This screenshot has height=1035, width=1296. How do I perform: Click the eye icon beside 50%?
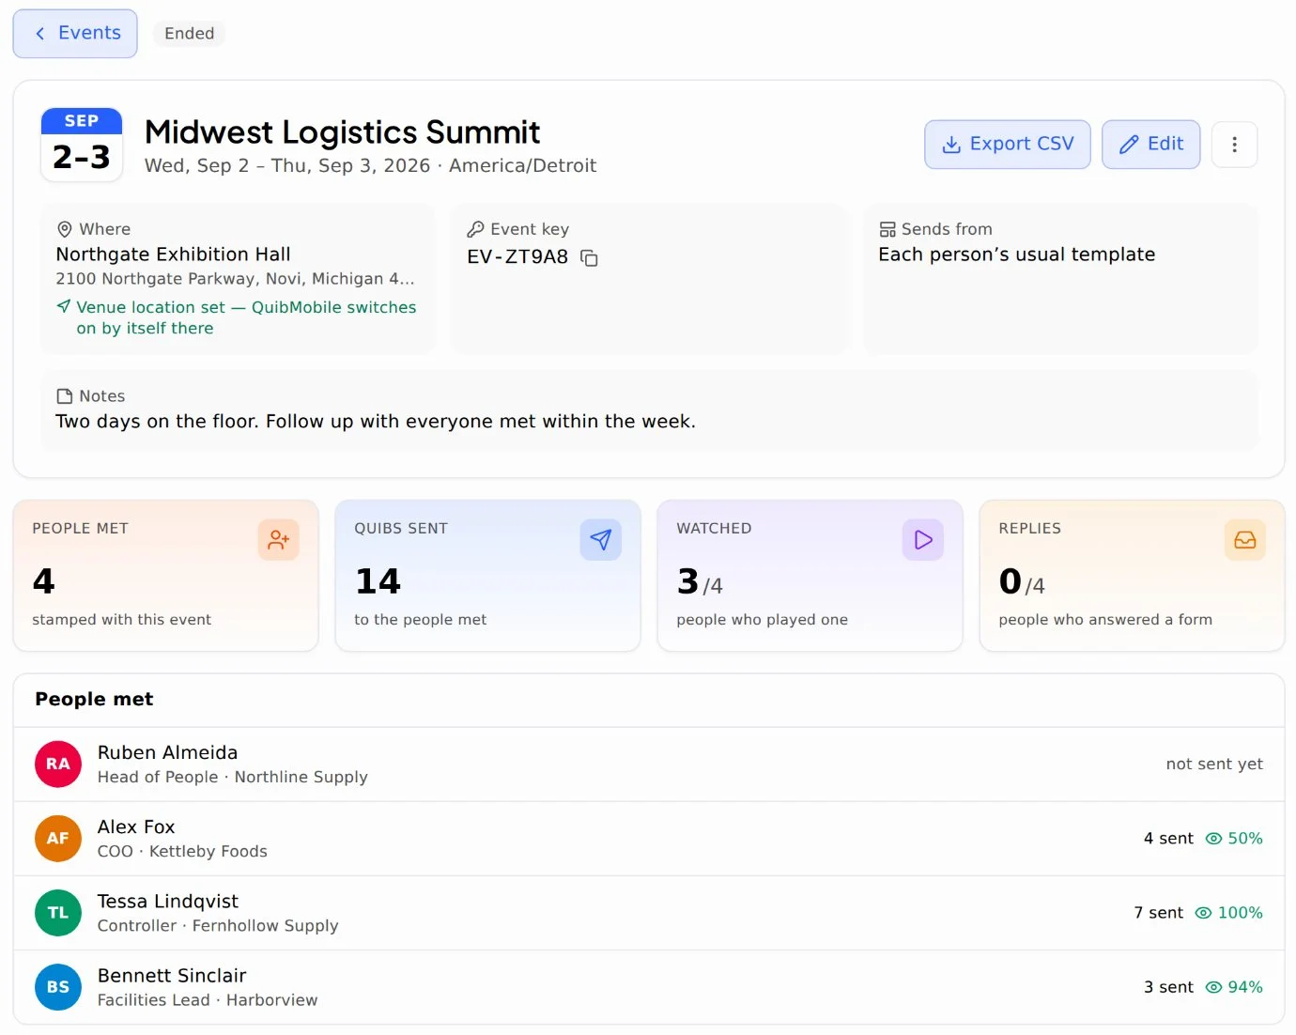[1214, 839]
